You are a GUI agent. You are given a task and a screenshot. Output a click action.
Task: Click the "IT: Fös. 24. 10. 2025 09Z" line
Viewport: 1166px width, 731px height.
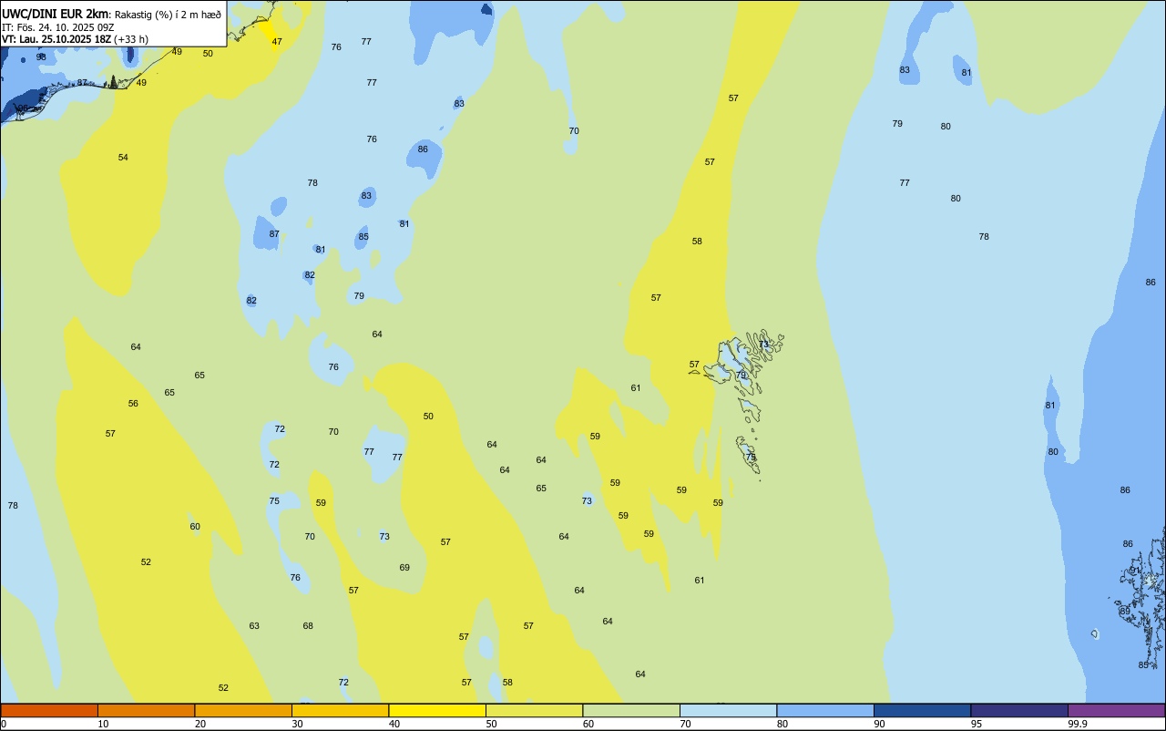tap(58, 27)
